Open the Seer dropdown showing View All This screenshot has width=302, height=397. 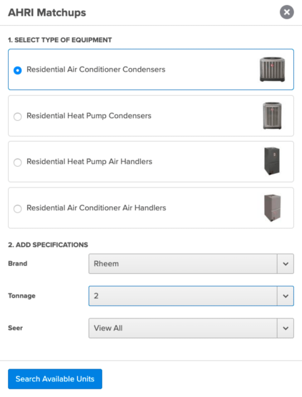(x=191, y=328)
